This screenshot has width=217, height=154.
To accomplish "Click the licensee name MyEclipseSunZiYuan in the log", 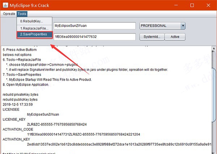I will tap(43, 115).
